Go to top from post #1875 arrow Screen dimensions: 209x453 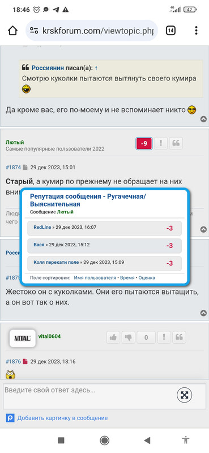(x=203, y=313)
